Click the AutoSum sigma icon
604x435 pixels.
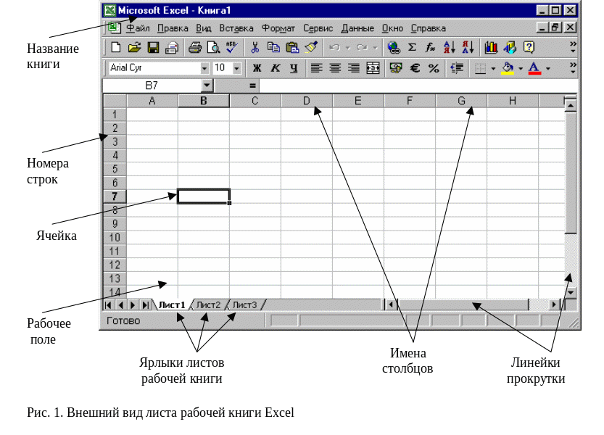[x=412, y=47]
